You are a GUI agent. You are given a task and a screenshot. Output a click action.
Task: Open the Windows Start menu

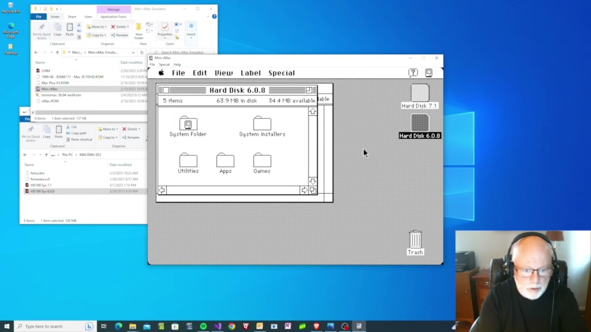pos(6,326)
